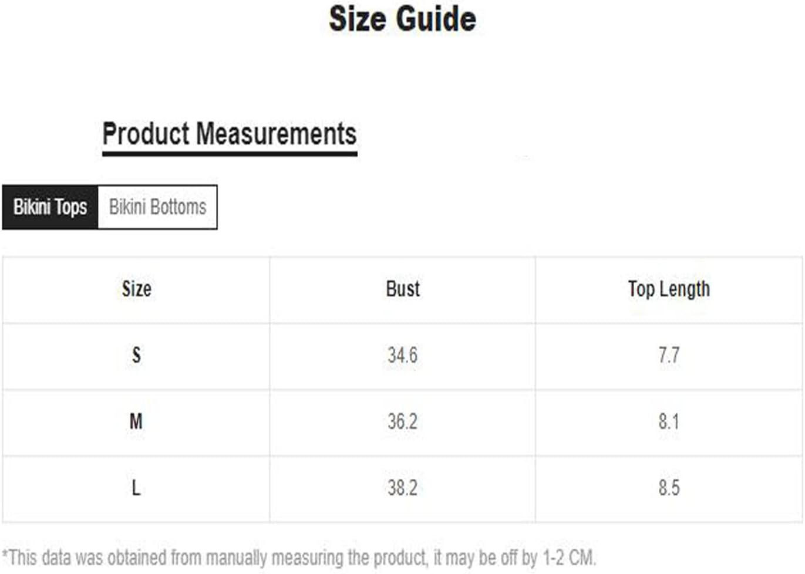Click the asterisk starting the footnote

click(x=5, y=553)
